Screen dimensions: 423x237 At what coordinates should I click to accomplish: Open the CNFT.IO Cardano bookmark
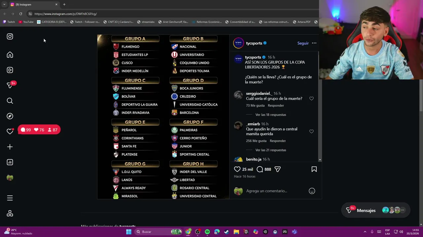click(x=118, y=22)
